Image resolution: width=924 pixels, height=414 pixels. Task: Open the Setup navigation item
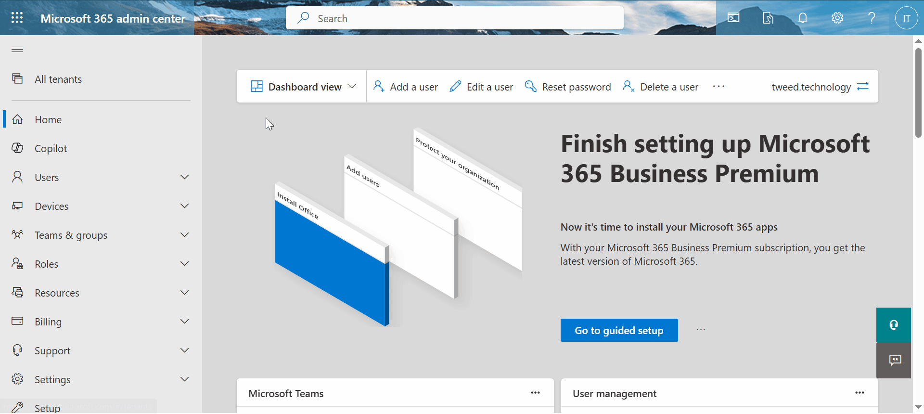101,408
